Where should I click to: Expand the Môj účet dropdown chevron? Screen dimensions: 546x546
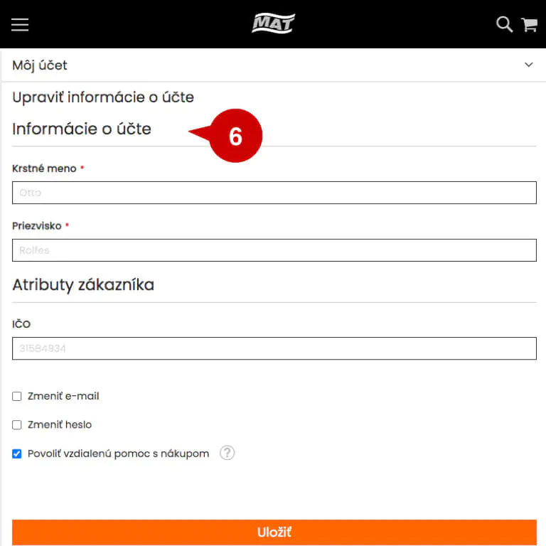point(528,65)
